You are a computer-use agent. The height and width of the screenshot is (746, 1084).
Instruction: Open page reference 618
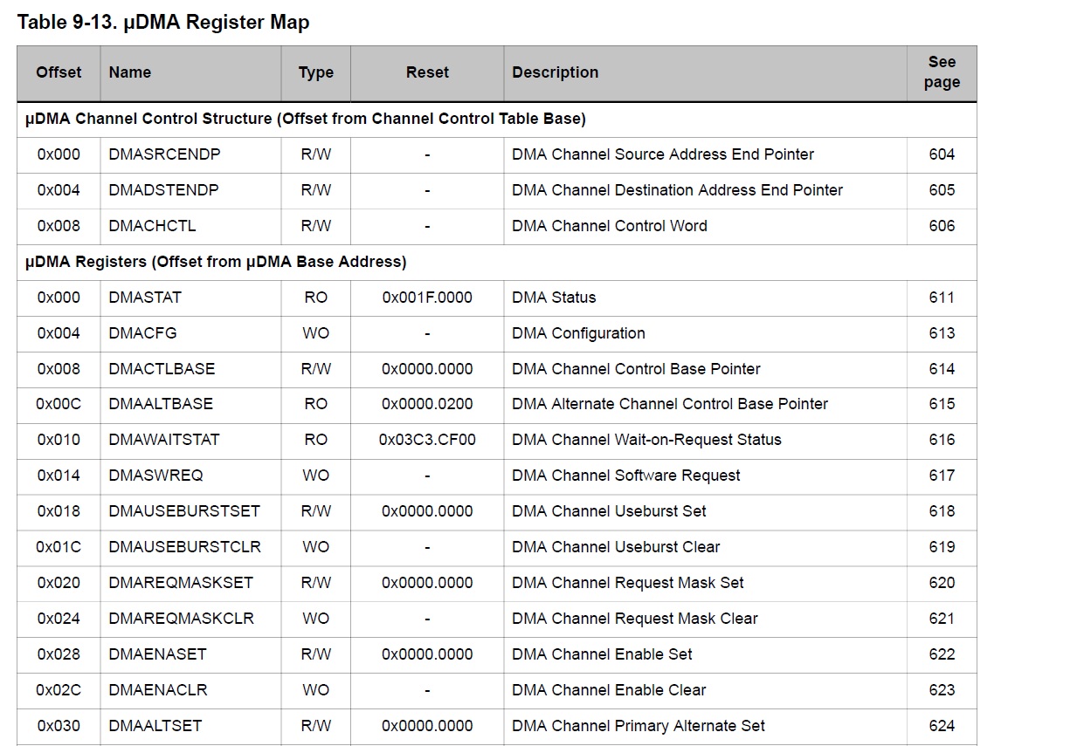pyautogui.click(x=942, y=511)
